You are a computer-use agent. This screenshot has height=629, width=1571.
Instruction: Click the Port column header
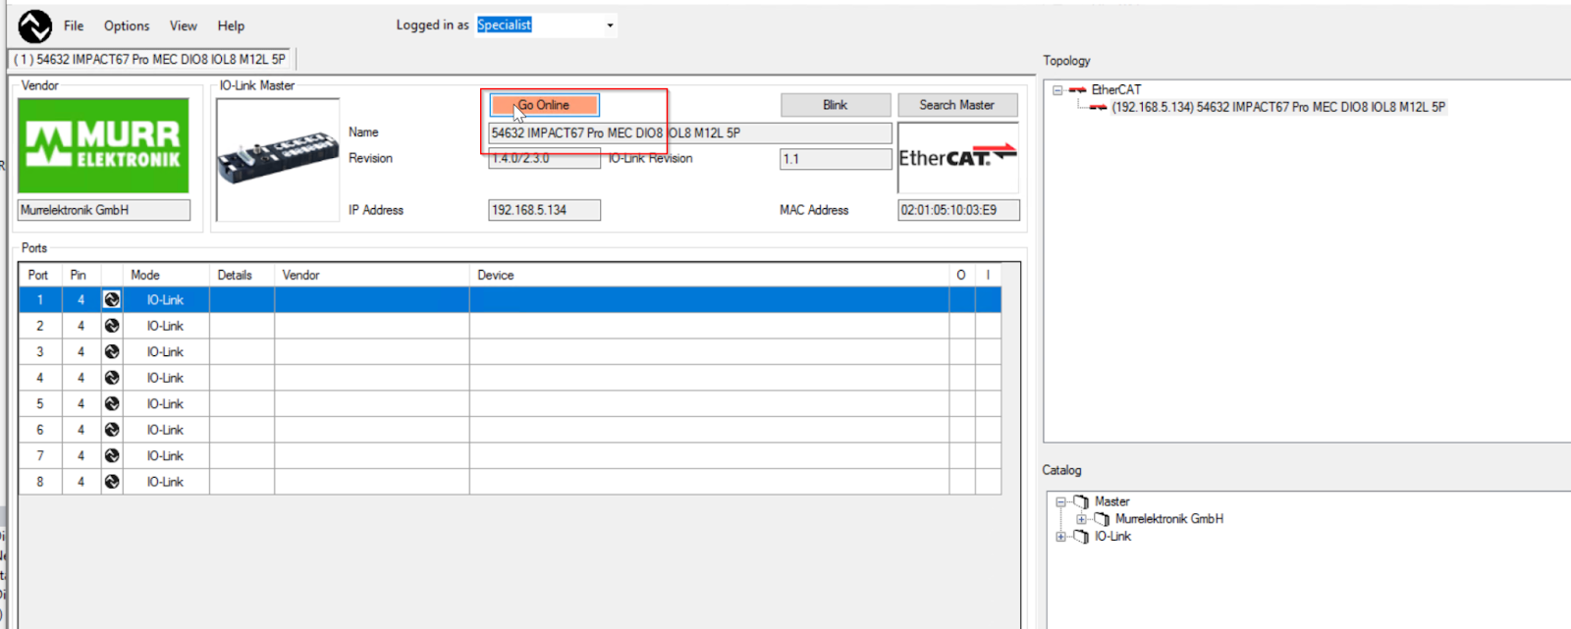click(39, 275)
